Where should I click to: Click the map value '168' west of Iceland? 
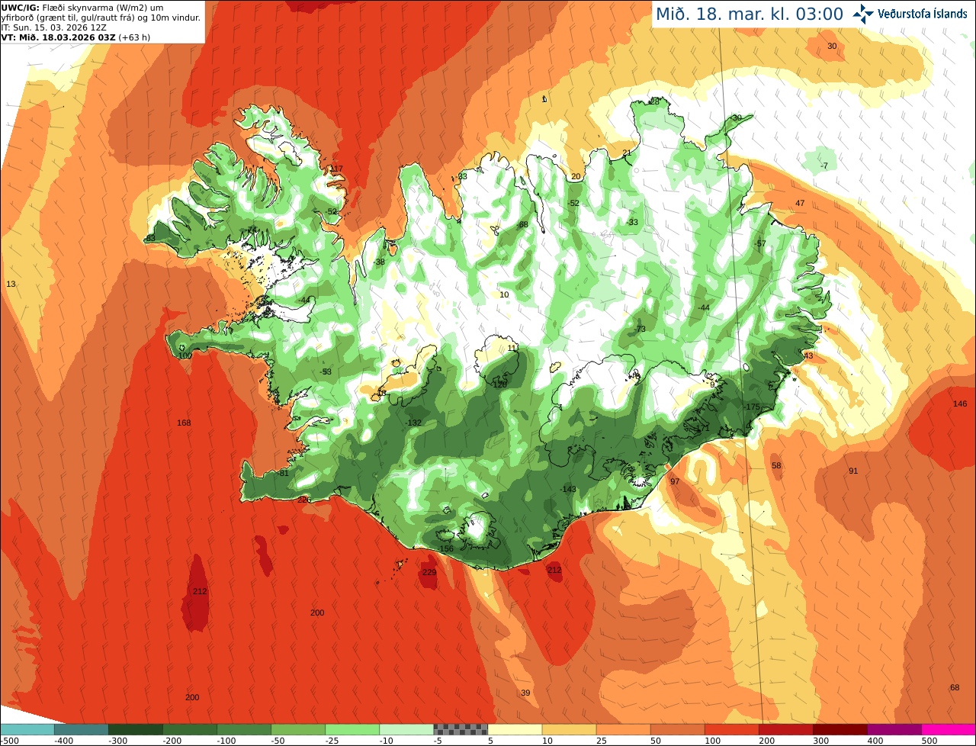point(184,423)
